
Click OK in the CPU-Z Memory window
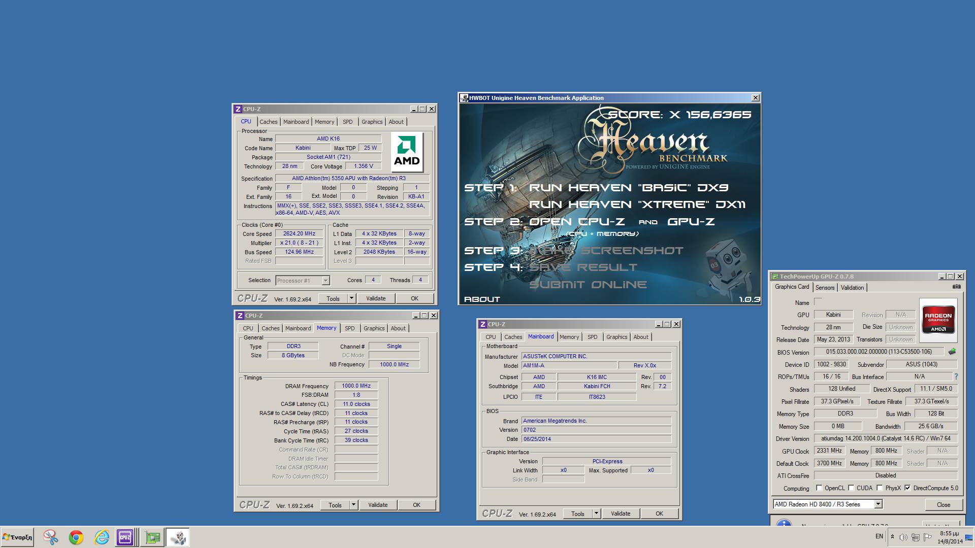click(416, 505)
